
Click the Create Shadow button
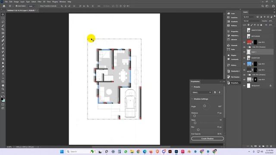(207, 139)
